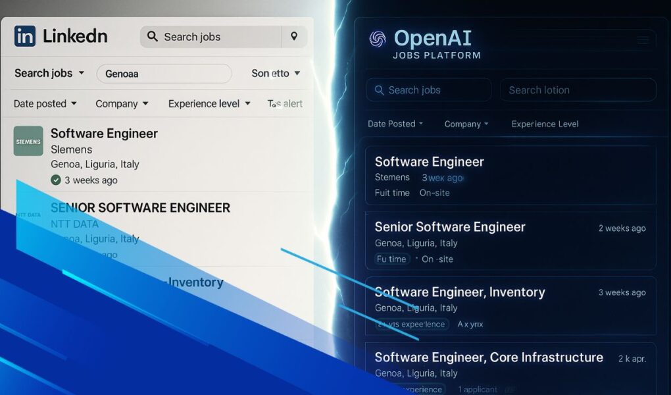Open OpenAI 'Experience Level' filter
Image resolution: width=671 pixels, height=395 pixels.
click(x=545, y=124)
